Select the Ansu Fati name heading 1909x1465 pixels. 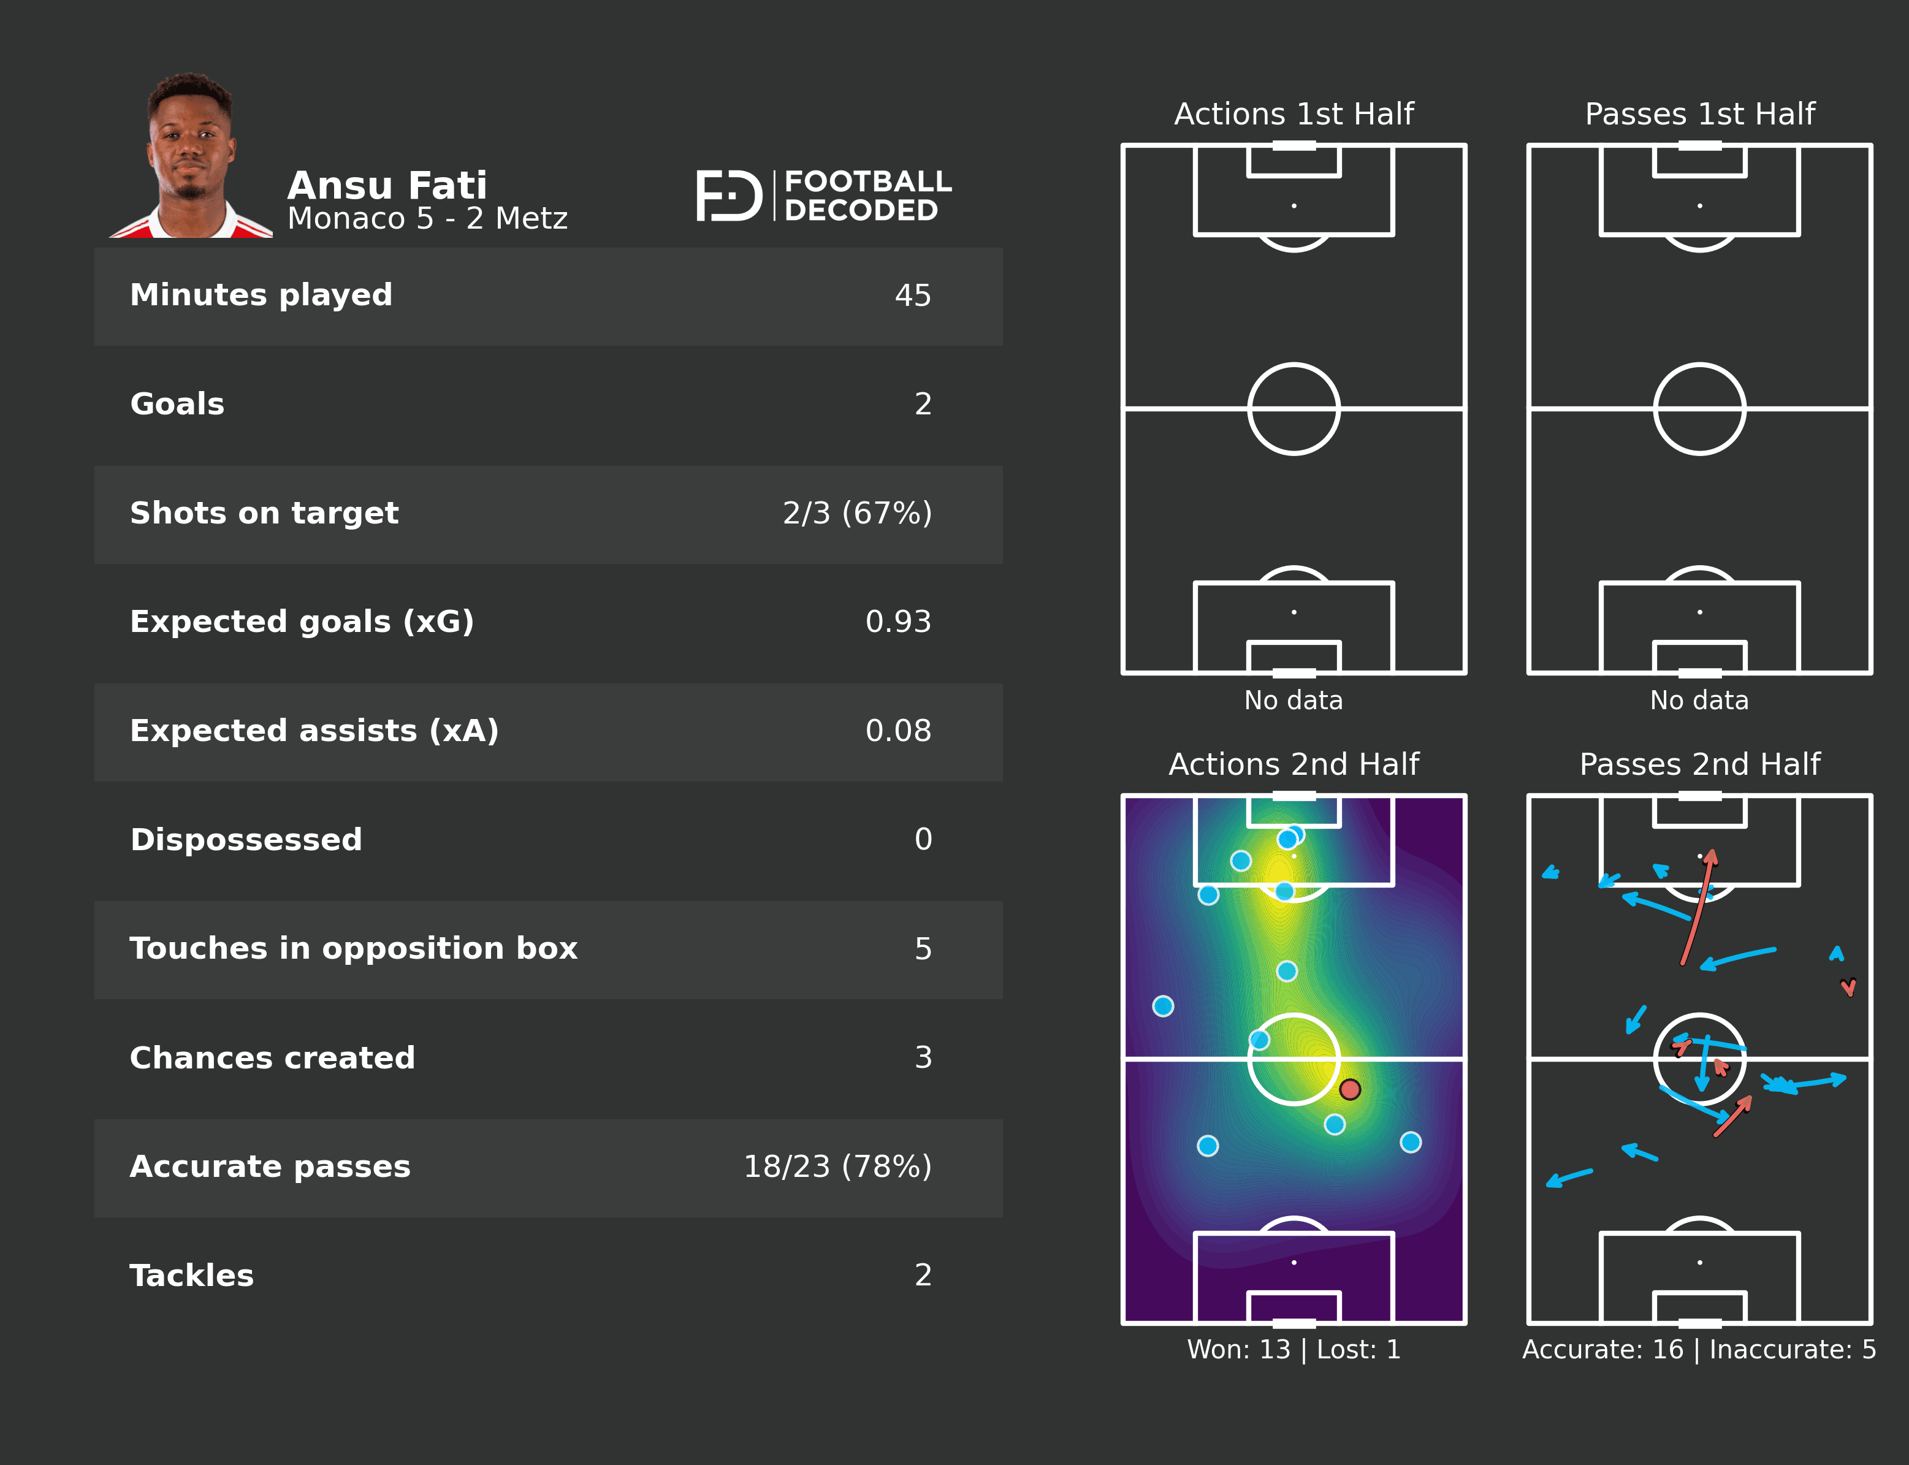pos(387,185)
